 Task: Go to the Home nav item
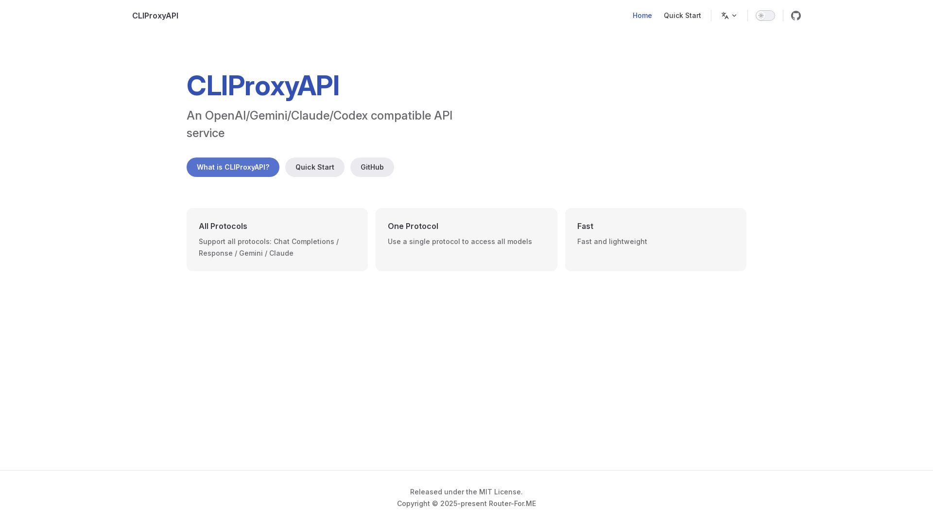[642, 16]
